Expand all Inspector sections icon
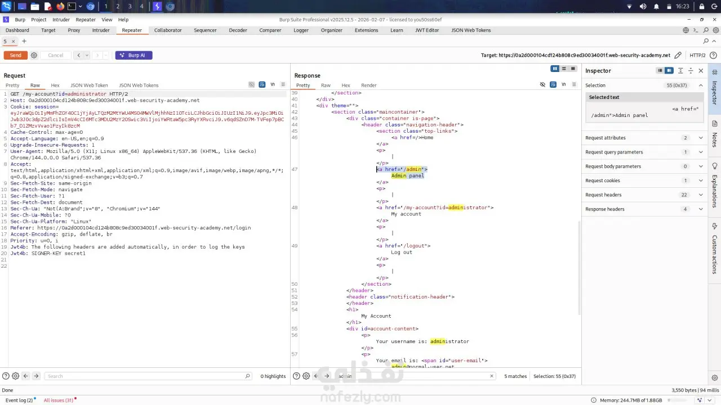721x405 pixels. coord(680,71)
